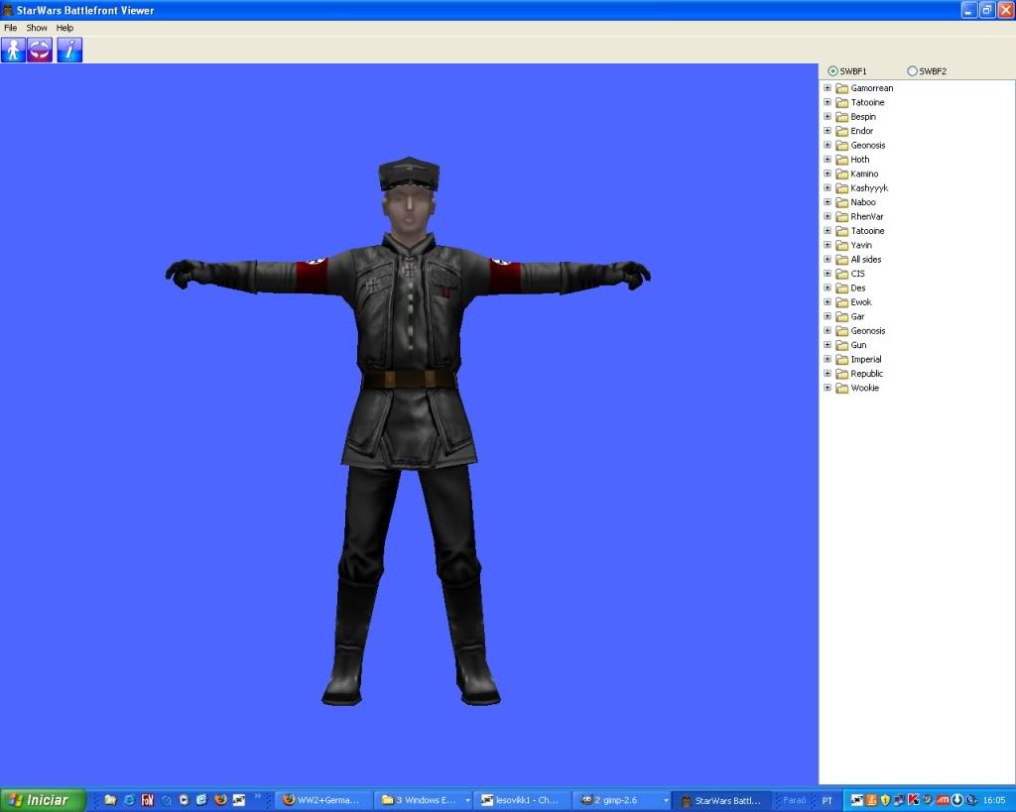This screenshot has width=1016, height=812.
Task: Open the File menu
Action: (10, 28)
